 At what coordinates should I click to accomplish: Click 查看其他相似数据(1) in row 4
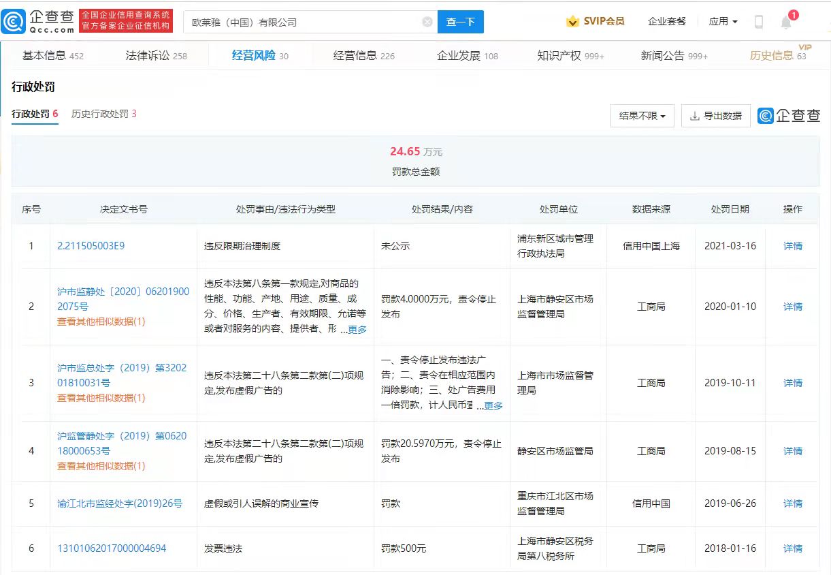click(x=101, y=466)
